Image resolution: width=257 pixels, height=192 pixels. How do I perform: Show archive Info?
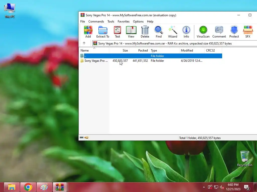(x=186, y=32)
